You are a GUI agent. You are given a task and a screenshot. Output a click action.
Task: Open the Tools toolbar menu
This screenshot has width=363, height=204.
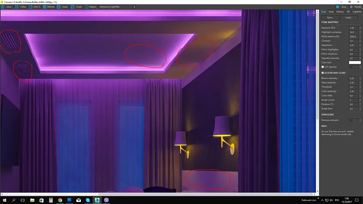tap(76, 7)
